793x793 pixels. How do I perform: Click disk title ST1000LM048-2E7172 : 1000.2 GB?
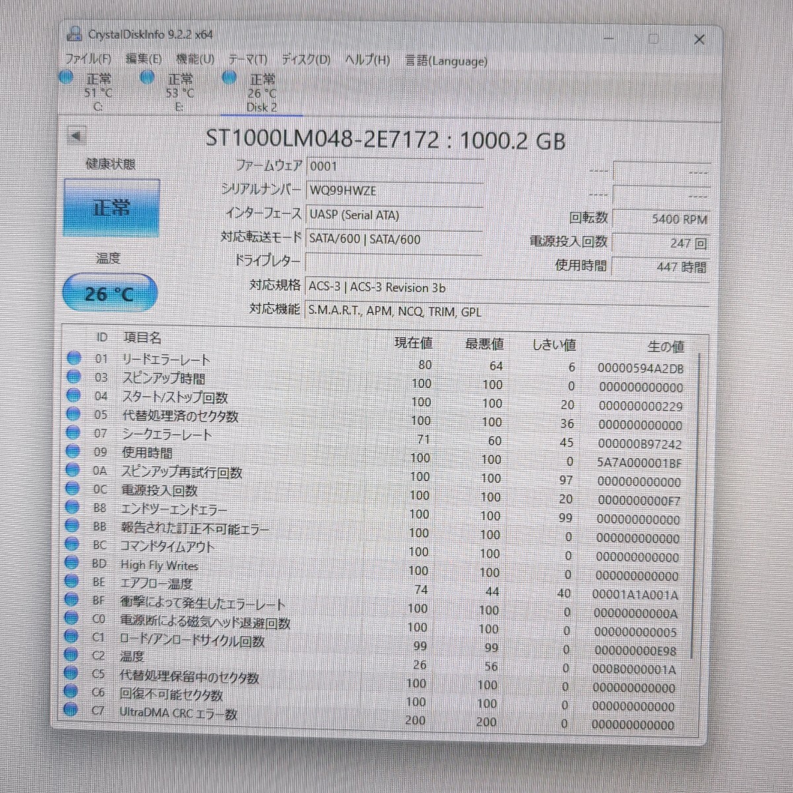tap(385, 139)
